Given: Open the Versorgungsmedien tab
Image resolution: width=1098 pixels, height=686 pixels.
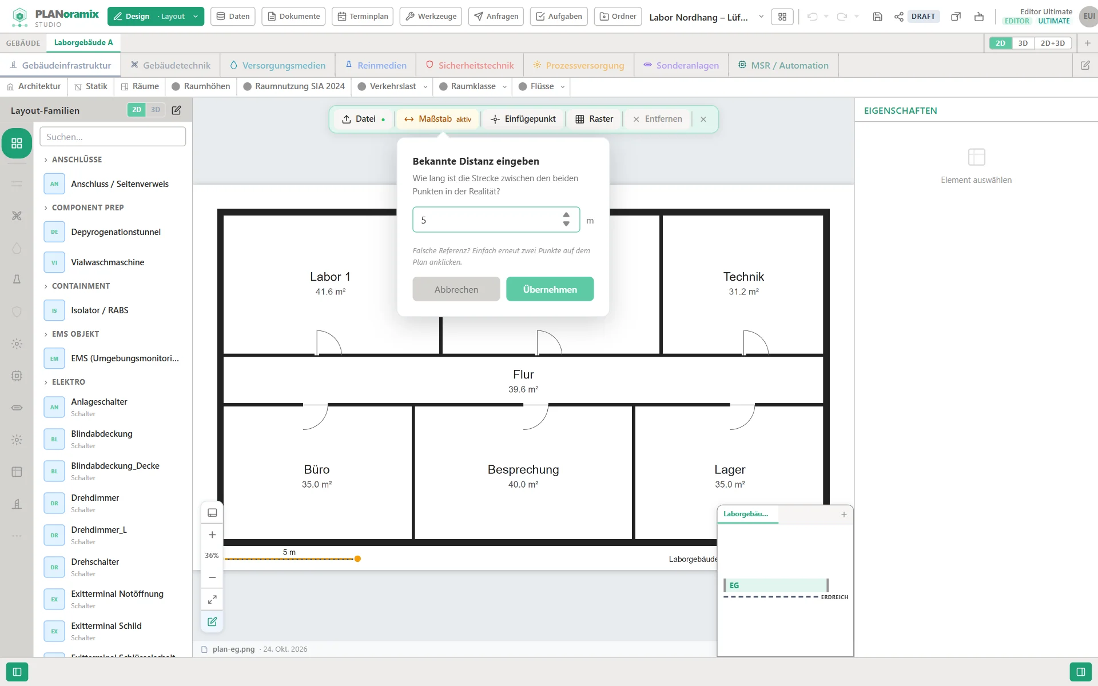Looking at the screenshot, I should point(278,65).
